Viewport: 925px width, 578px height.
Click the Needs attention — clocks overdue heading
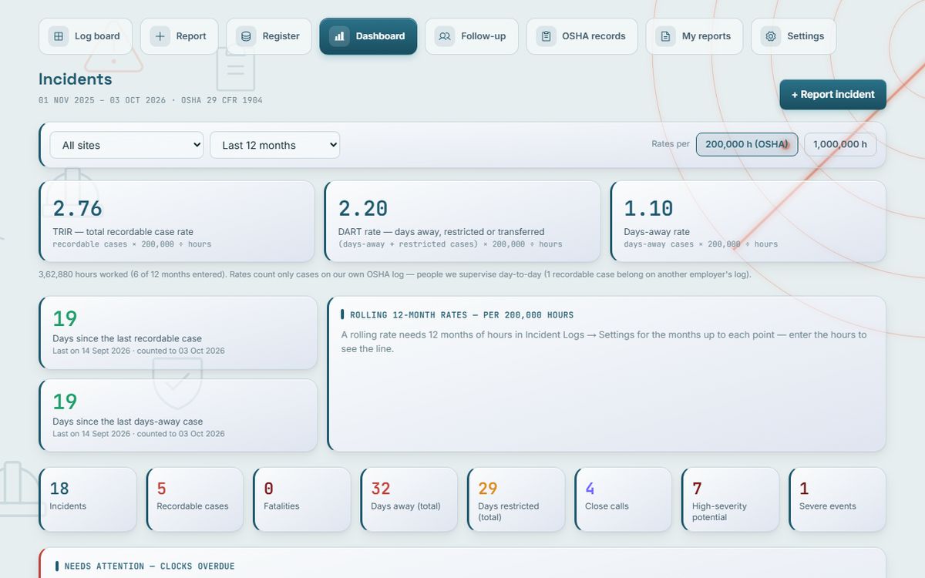(150, 566)
